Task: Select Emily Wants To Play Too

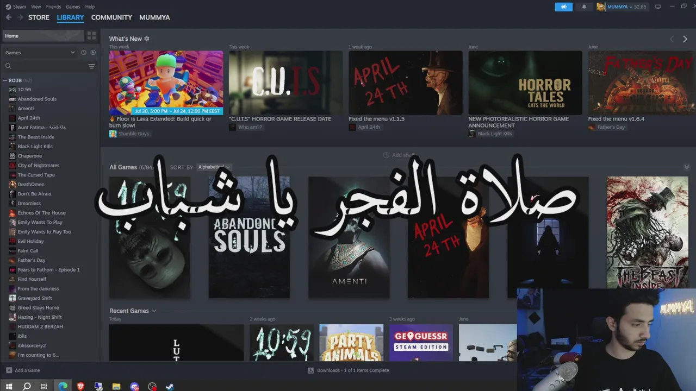Action: pyautogui.click(x=44, y=232)
